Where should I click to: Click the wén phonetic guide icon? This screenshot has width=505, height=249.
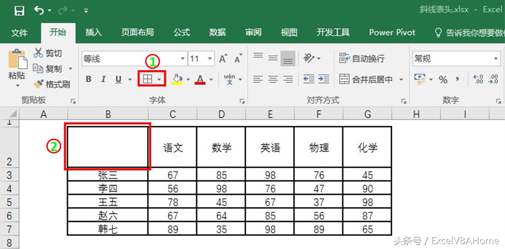(x=229, y=79)
